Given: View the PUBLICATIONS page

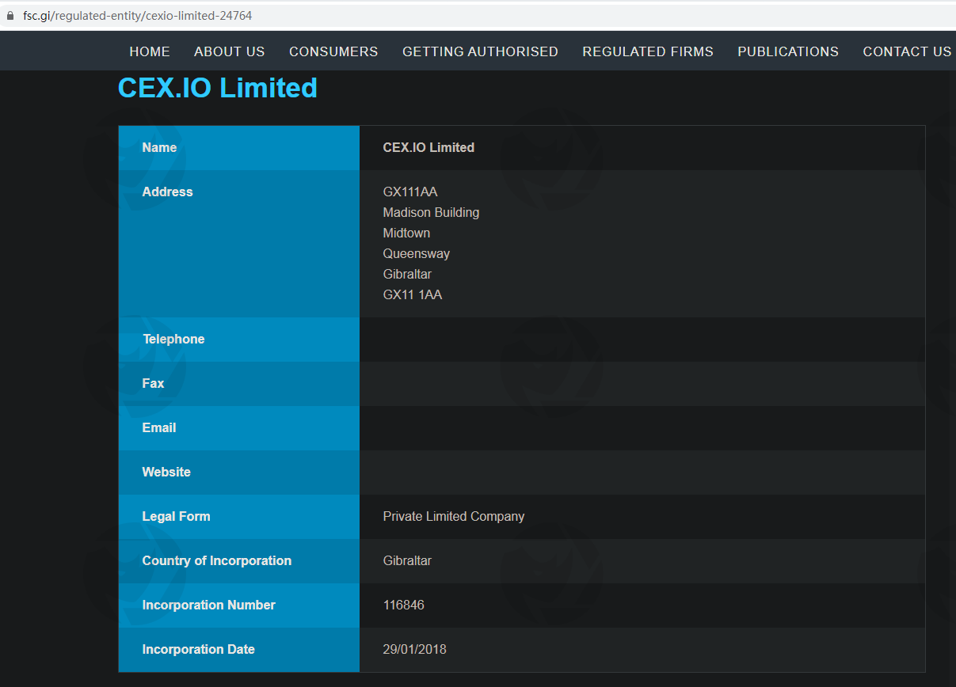Looking at the screenshot, I should 788,51.
